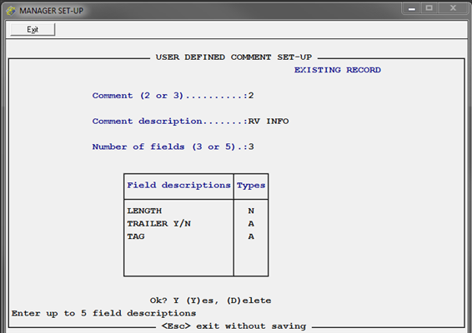472x333 pixels.
Task: Click the LENGTH field description
Action: click(144, 211)
